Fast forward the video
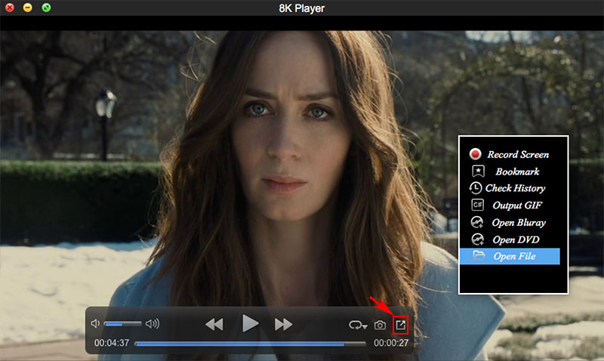 (x=283, y=324)
